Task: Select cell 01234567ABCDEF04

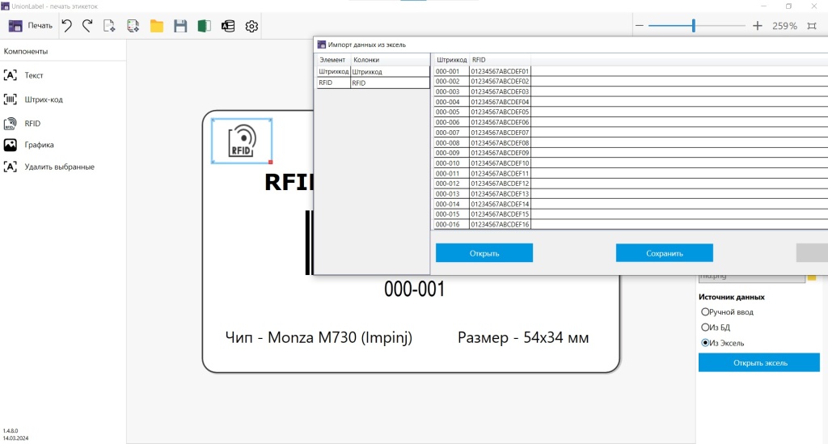Action: tap(500, 102)
